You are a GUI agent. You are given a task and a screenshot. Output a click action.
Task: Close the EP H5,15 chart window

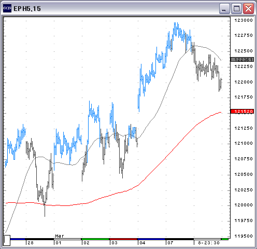pos(248,8)
